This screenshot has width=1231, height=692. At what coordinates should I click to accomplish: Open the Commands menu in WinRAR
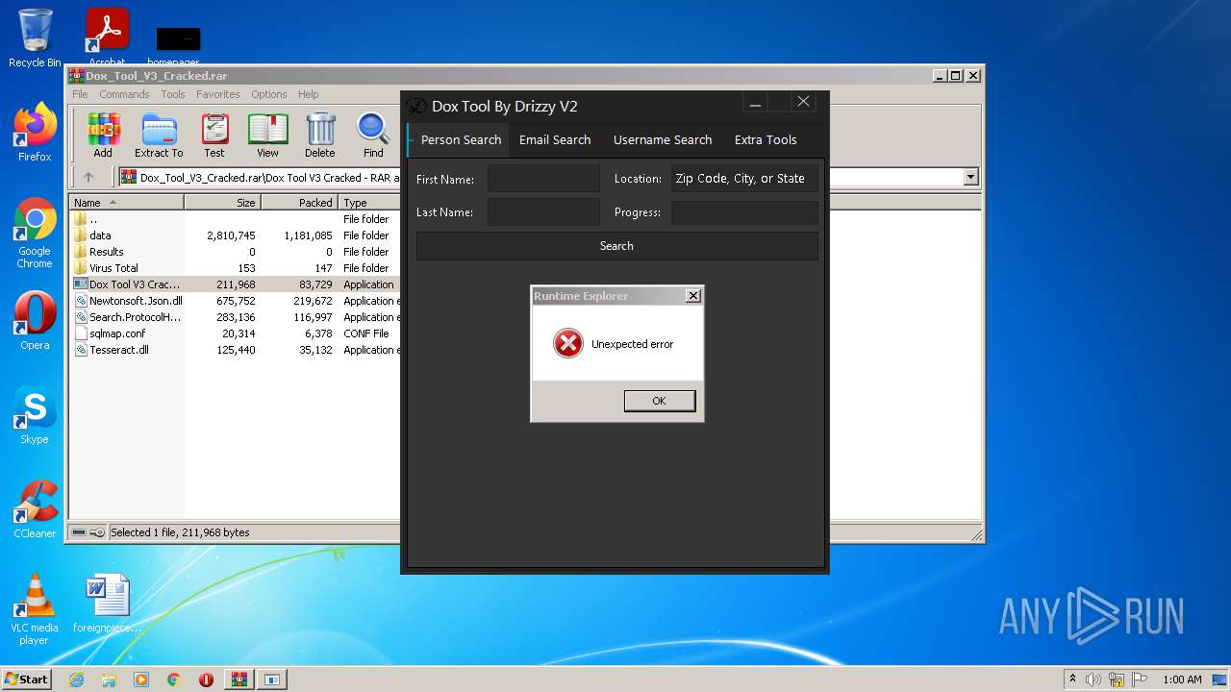coord(124,94)
